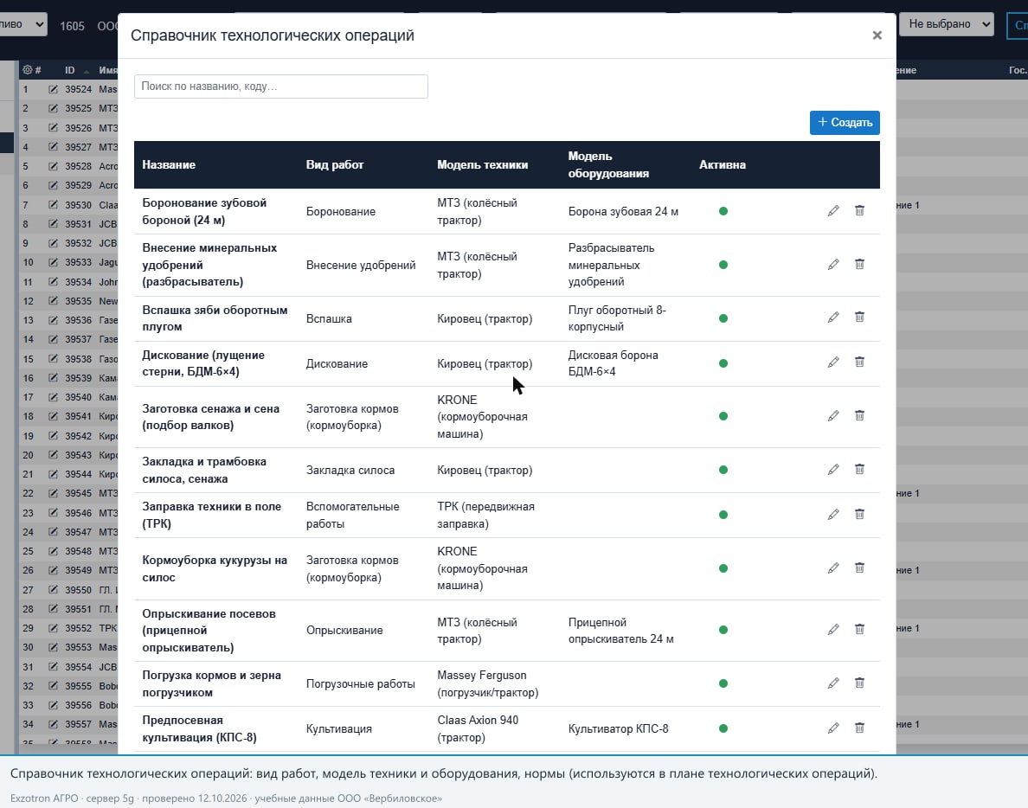The height and width of the screenshot is (808, 1028).
Task: Edit the Дискование (лущение стерни) operation
Action: tap(833, 362)
